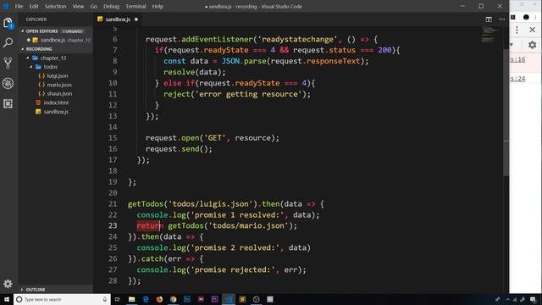This screenshot has height=305, width=542.
Task: Open the Search view in the activity bar
Action: 8,42
